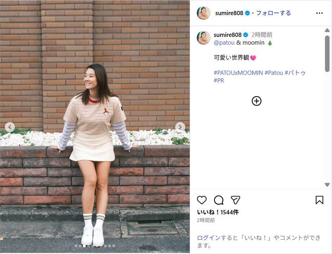Image resolution: width=332 pixels, height=254 pixels.
Task: Go to the next photo in the carousel
Action: [x=180, y=127]
